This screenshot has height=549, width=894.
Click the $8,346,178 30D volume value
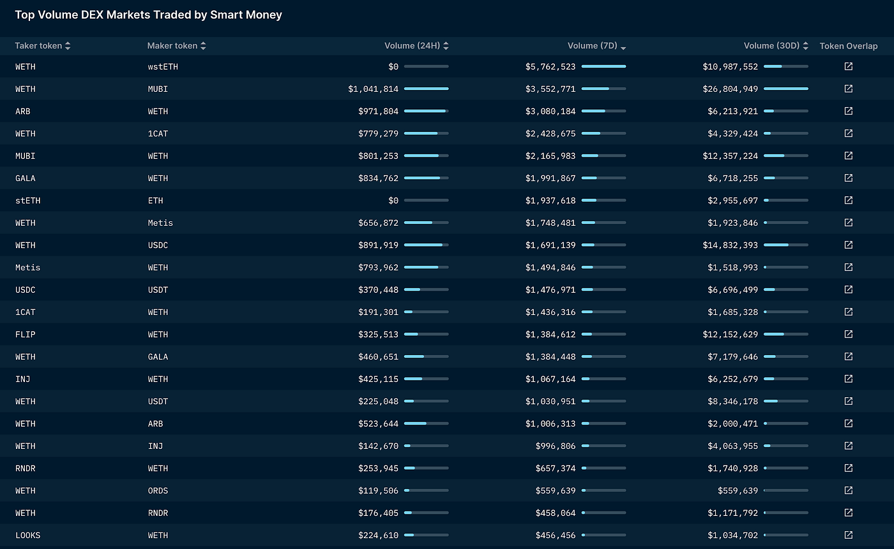pos(733,401)
